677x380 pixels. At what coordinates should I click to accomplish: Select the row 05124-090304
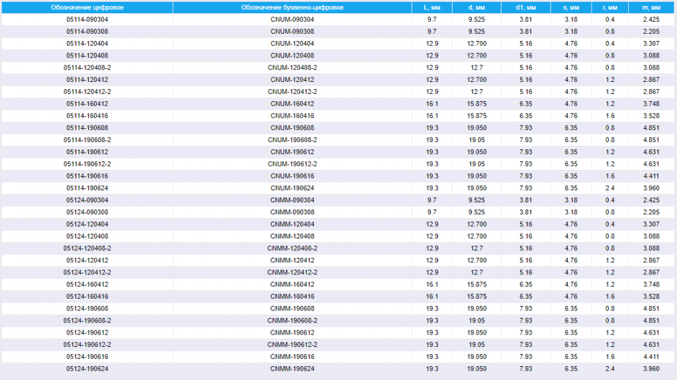tap(338, 200)
